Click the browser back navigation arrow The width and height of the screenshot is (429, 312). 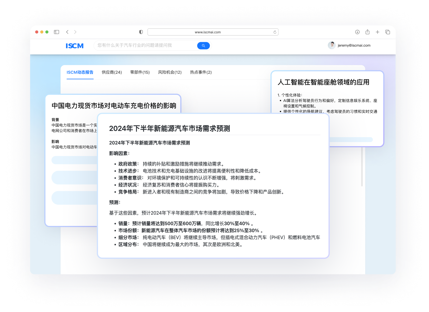(67, 32)
